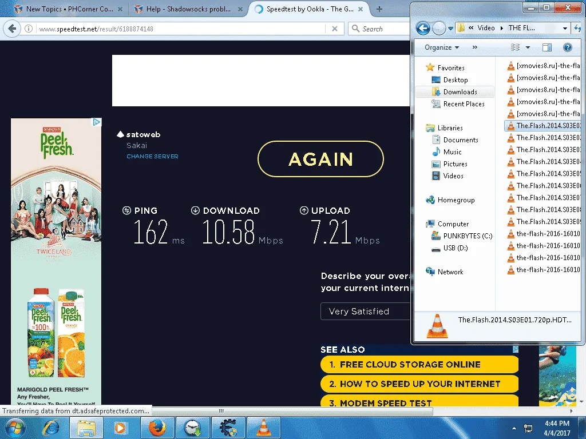Open Windows Explorer taskbar icon
586x439 pixels.
(x=86, y=428)
